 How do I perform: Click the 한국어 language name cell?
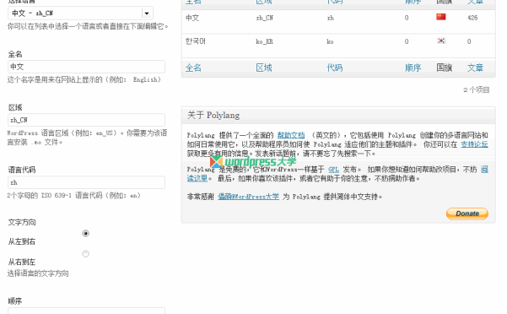pos(196,41)
